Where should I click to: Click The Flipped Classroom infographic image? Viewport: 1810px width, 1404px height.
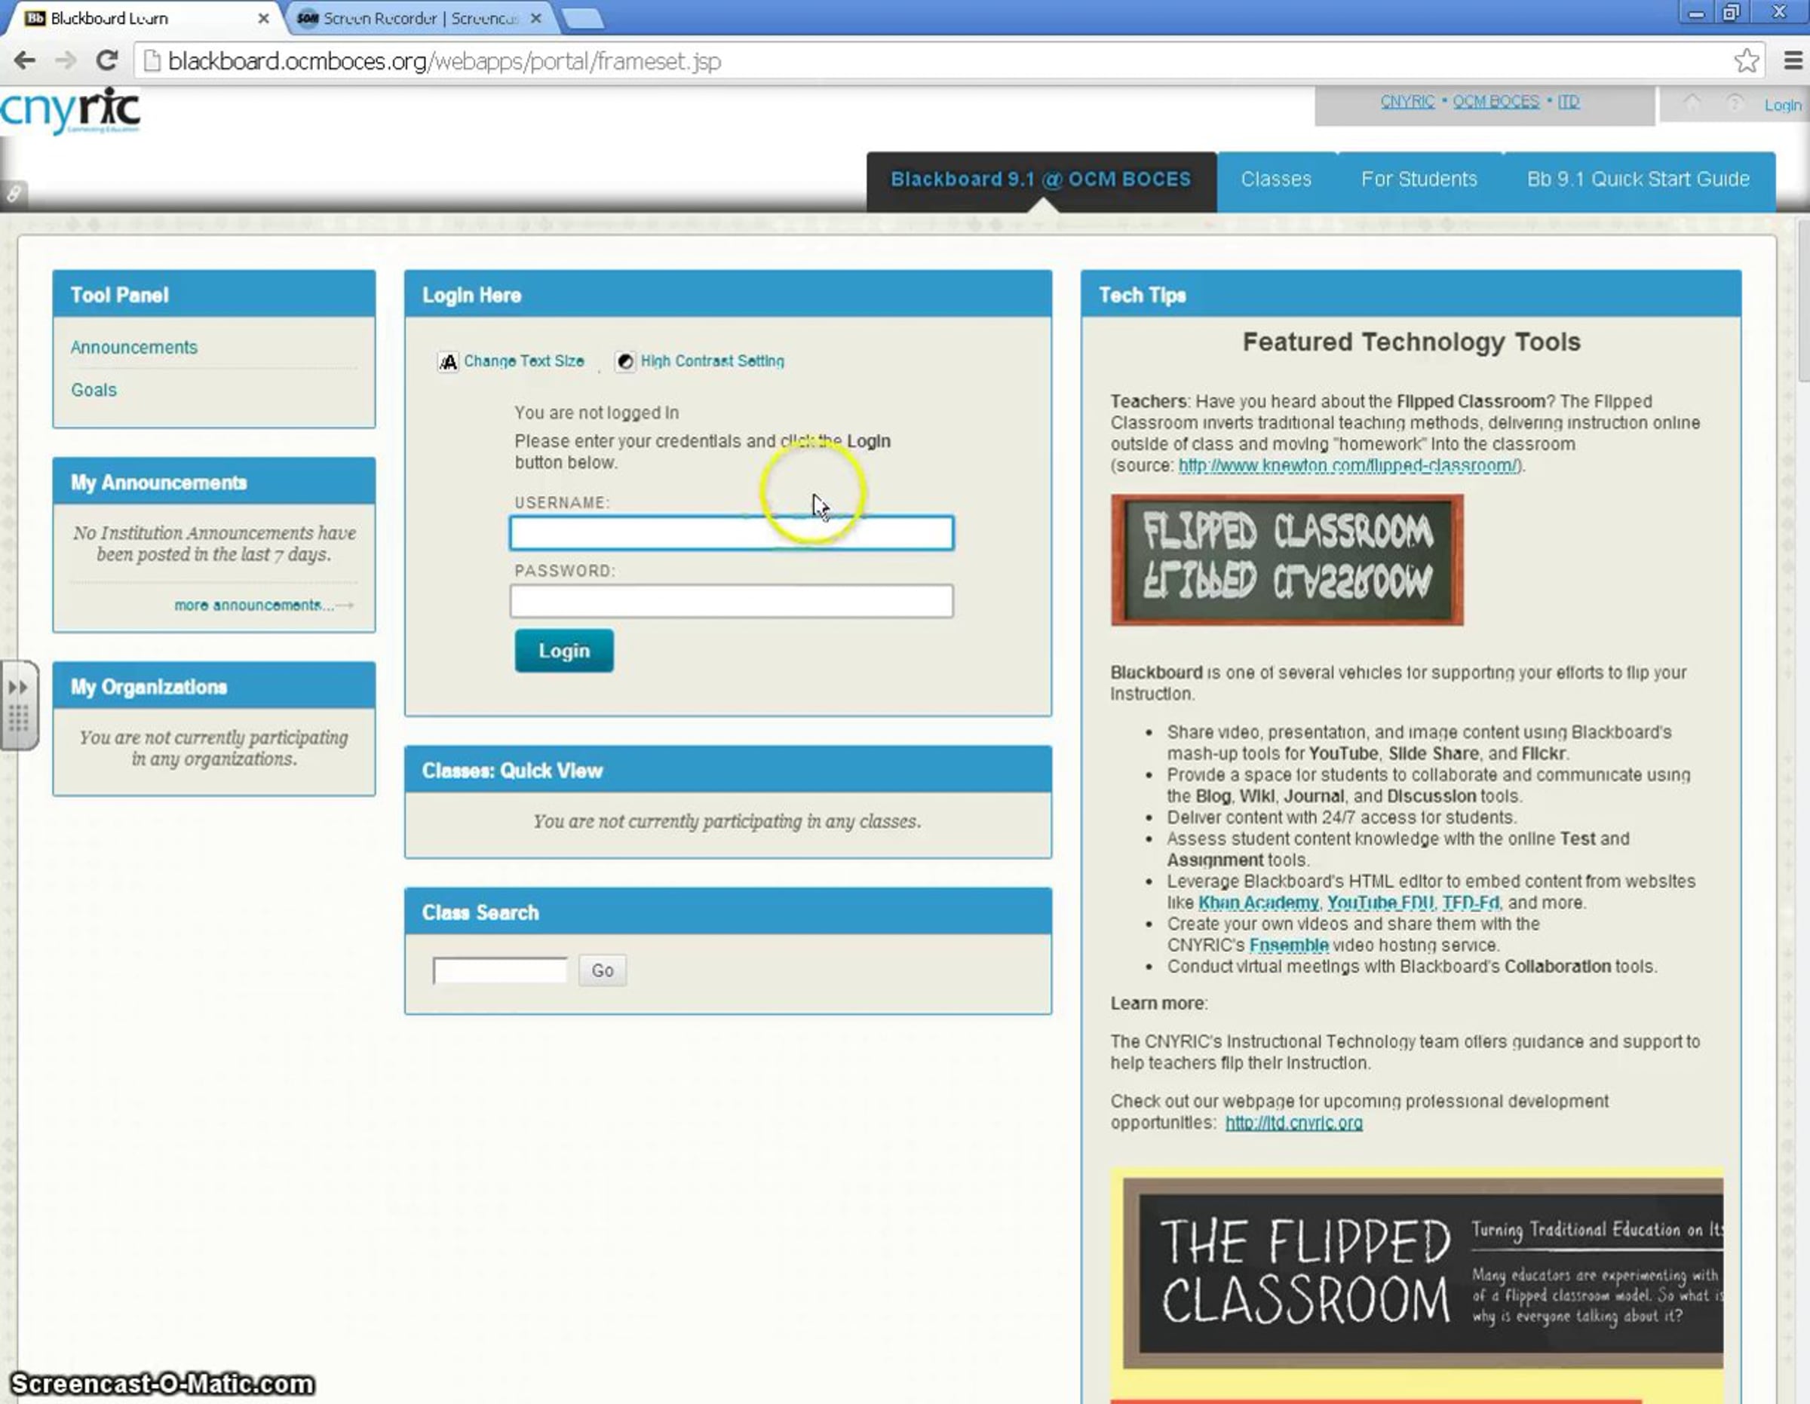pos(1417,1286)
